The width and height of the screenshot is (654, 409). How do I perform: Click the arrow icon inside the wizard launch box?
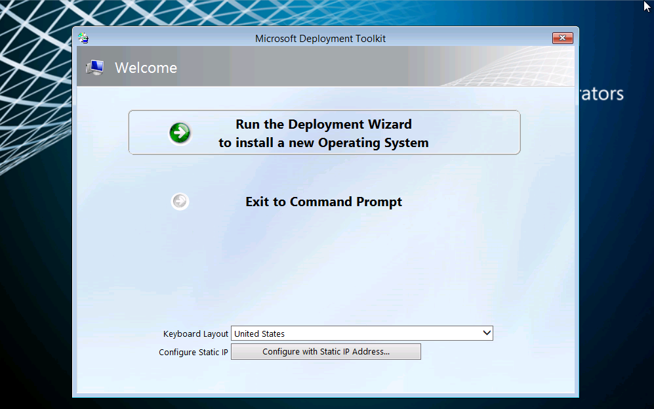click(180, 133)
